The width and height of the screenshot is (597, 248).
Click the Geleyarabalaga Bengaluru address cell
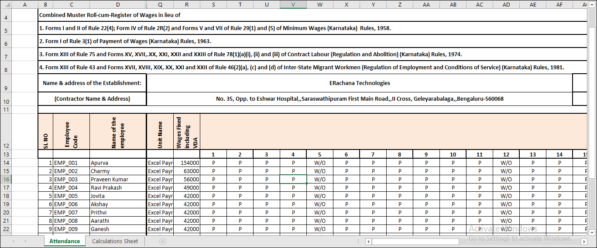[x=360, y=99]
